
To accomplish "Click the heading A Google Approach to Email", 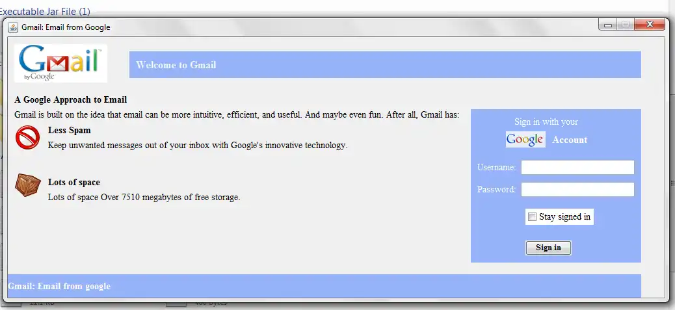I will [71, 99].
